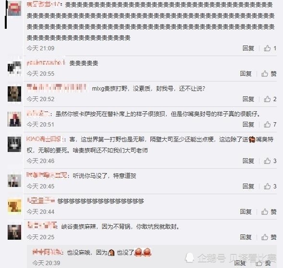The image size is (283, 268).
Task: Open avatar of the 20:52 commenter
Action: (x=14, y=94)
